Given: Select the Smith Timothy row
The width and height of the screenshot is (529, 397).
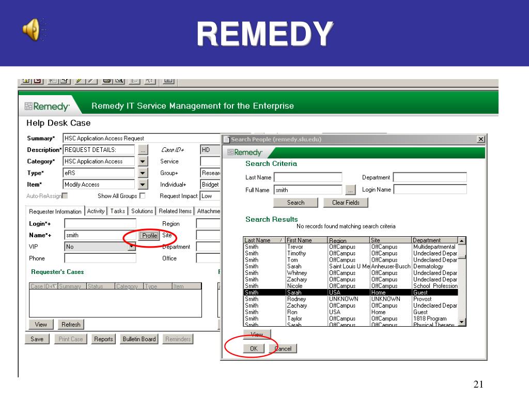Looking at the screenshot, I should tap(351, 253).
